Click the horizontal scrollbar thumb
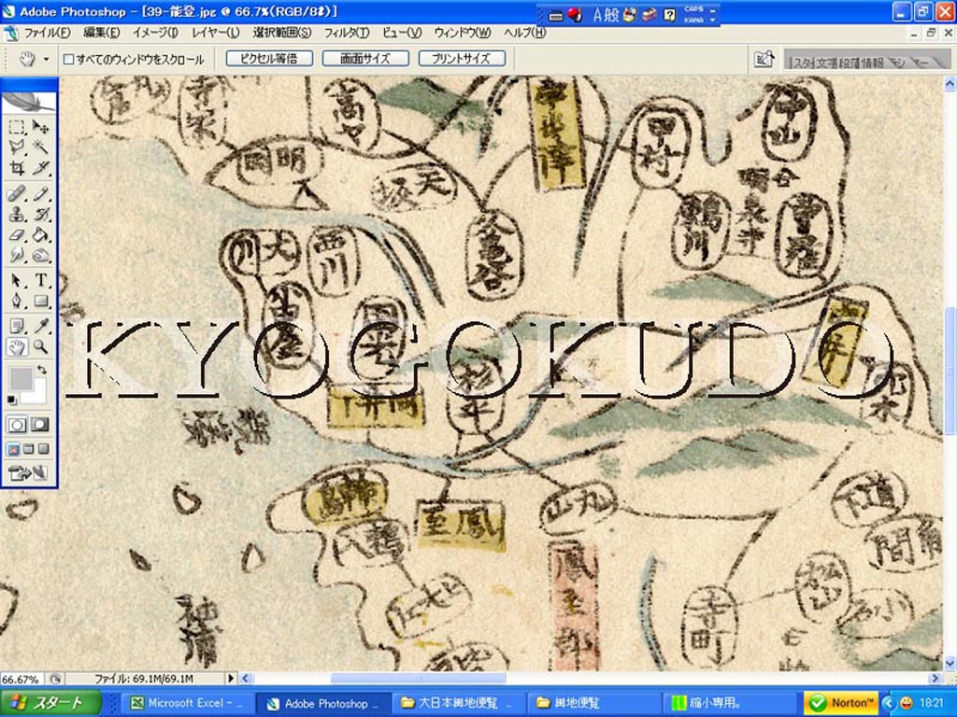The height and width of the screenshot is (717, 957). tap(418, 679)
